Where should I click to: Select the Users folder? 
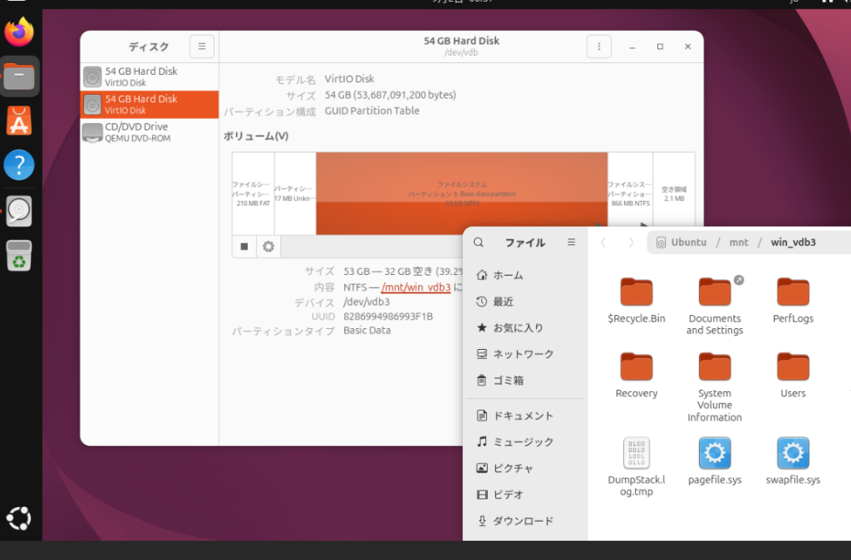(793, 376)
